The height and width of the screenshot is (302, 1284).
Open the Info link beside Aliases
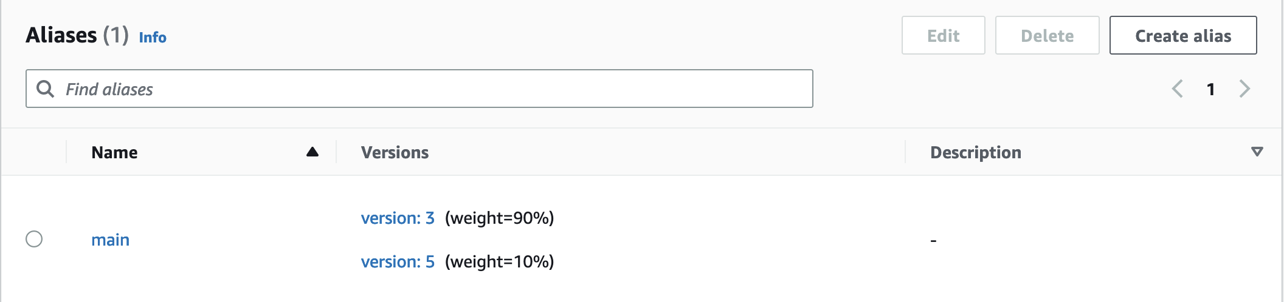coord(153,38)
